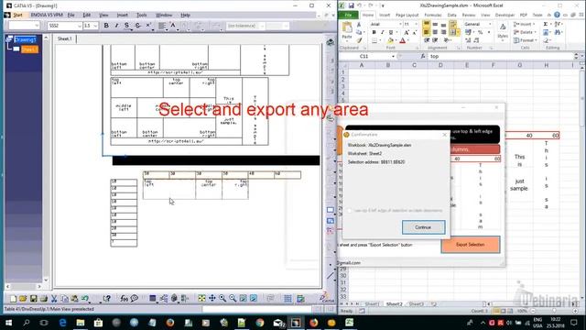Click the Excel font color A icon
586x330 pixels.
(x=403, y=40)
